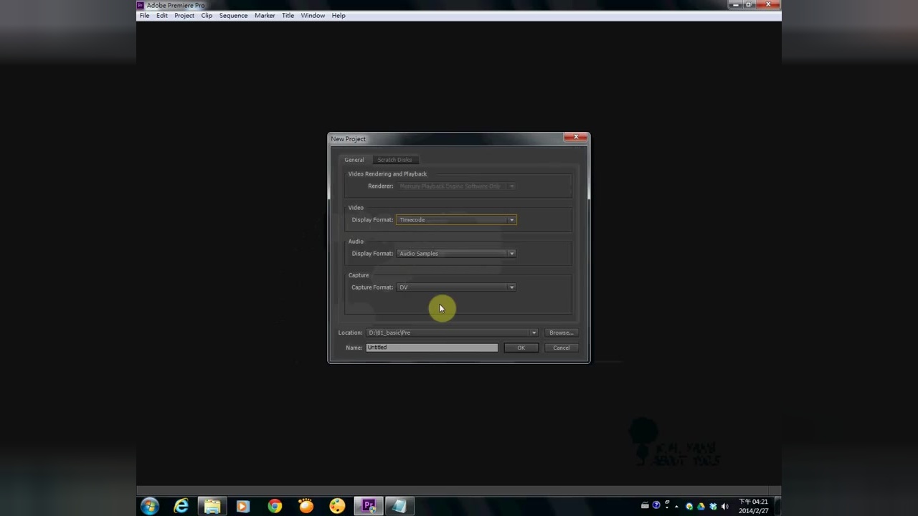Viewport: 918px width, 516px height.
Task: Open Internet Explorer in the taskbar
Action: tap(181, 506)
